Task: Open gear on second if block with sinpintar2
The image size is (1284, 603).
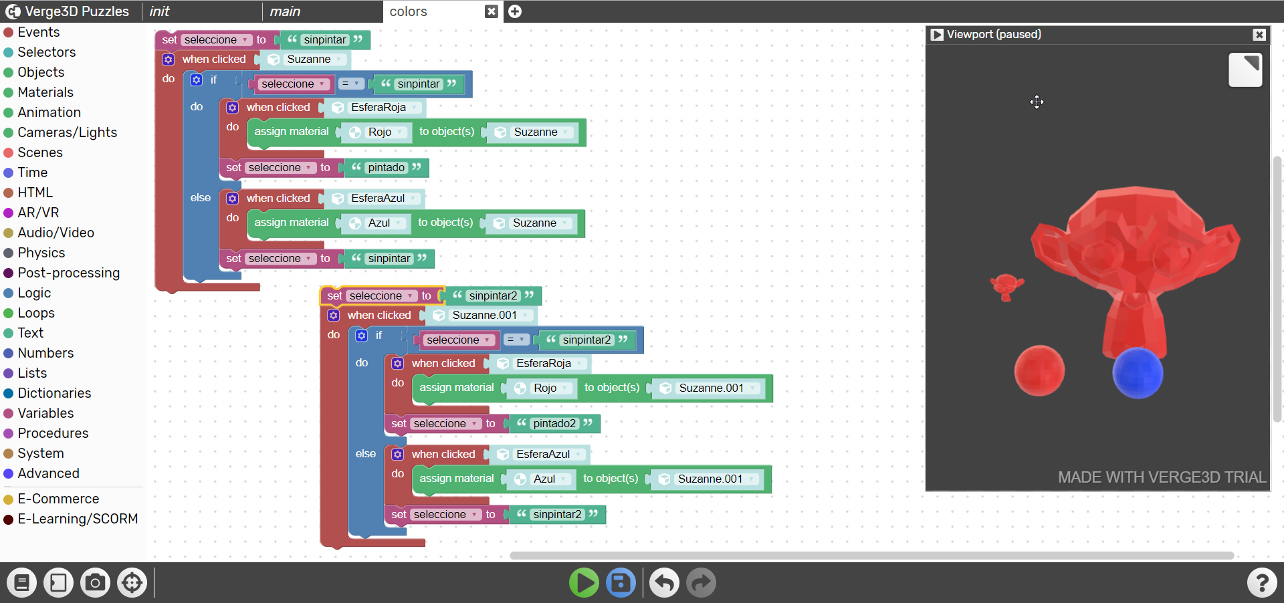Action: 361,336
